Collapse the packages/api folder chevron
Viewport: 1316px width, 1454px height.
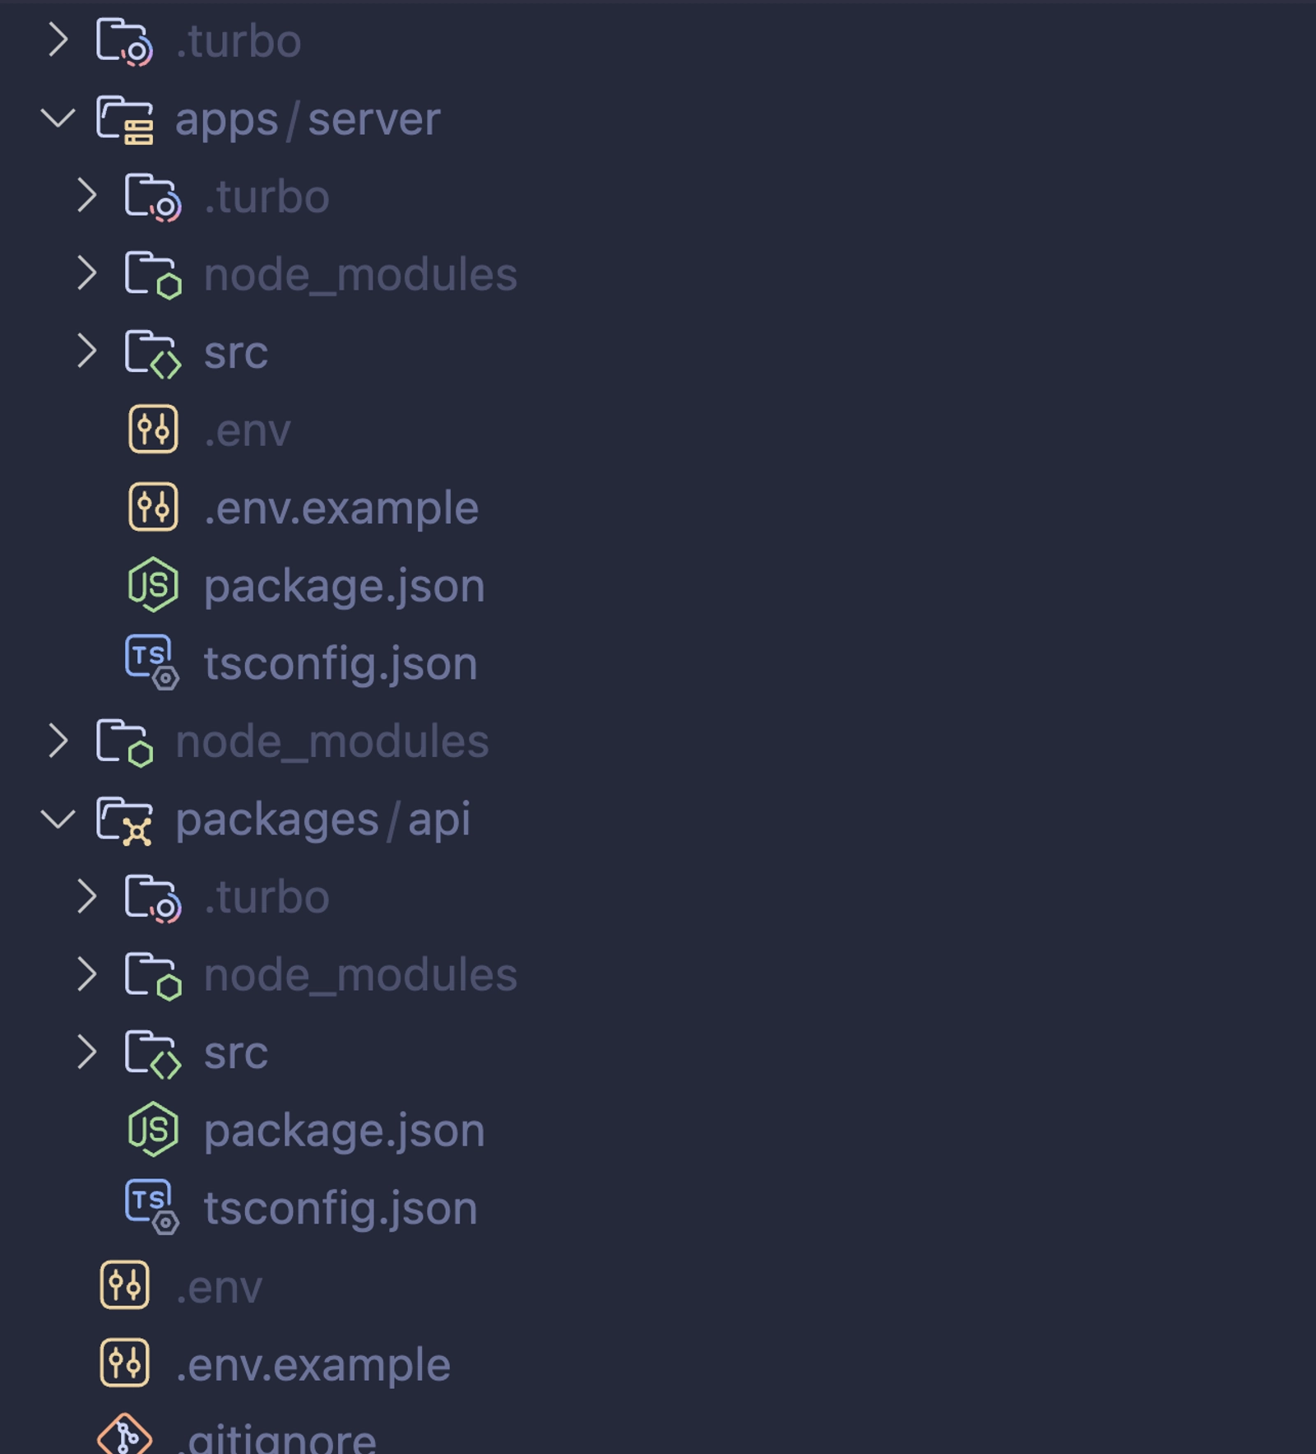click(x=58, y=820)
